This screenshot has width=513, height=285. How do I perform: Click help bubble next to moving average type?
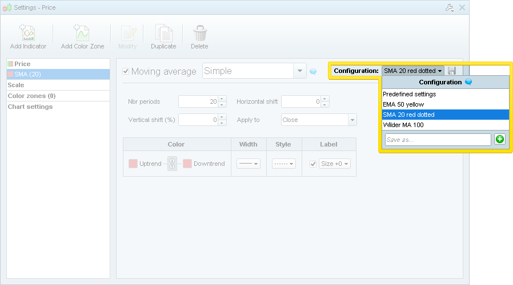pos(313,71)
